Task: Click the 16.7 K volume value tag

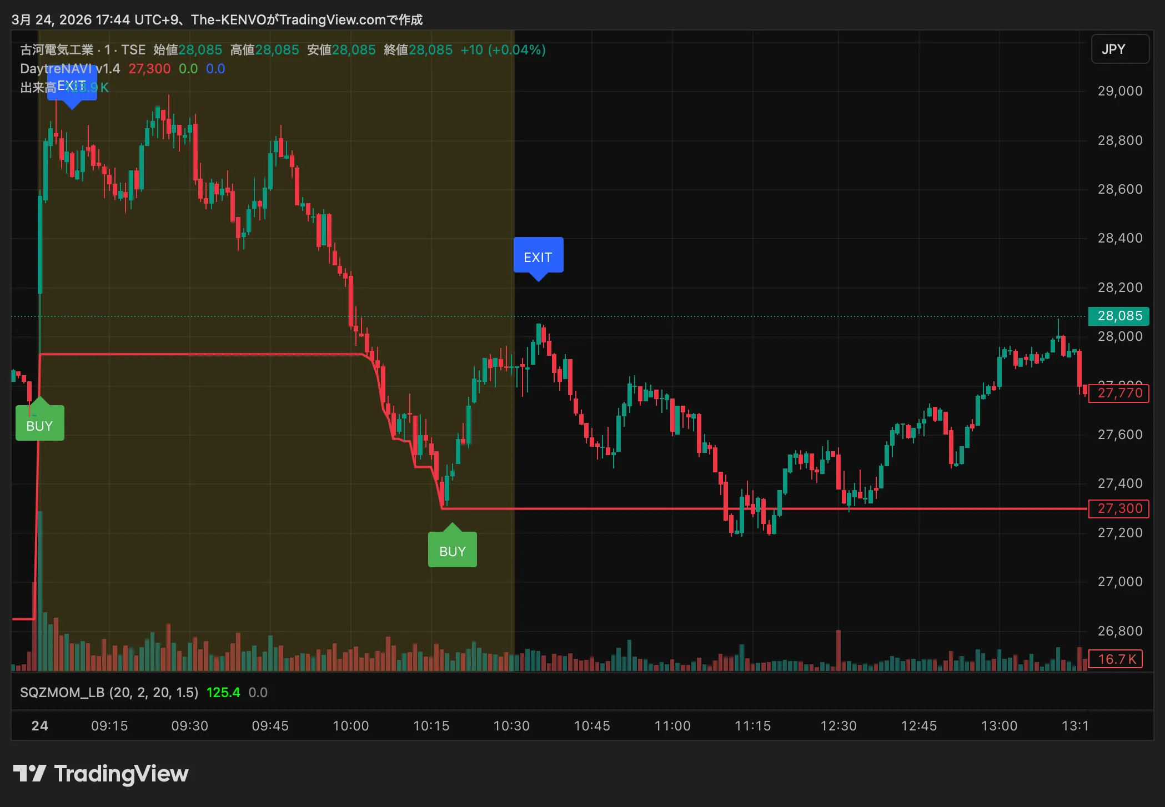Action: [1116, 659]
